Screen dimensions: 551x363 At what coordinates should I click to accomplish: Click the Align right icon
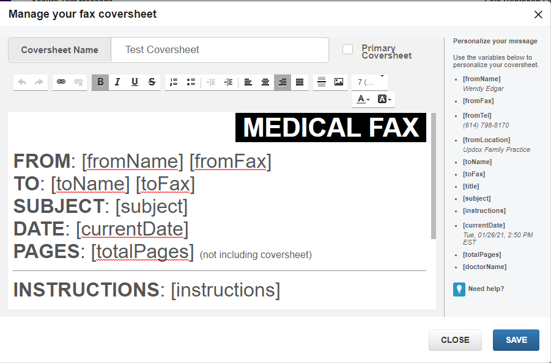[x=283, y=82]
